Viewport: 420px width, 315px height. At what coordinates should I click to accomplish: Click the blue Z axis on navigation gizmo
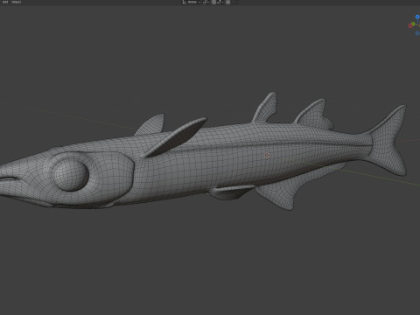tap(417, 17)
